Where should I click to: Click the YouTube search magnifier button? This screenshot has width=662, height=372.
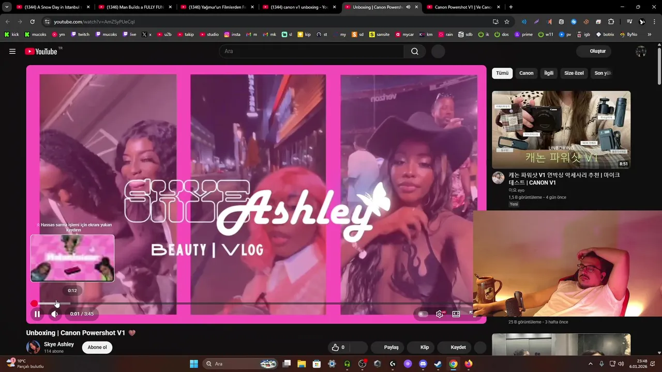pos(415,51)
